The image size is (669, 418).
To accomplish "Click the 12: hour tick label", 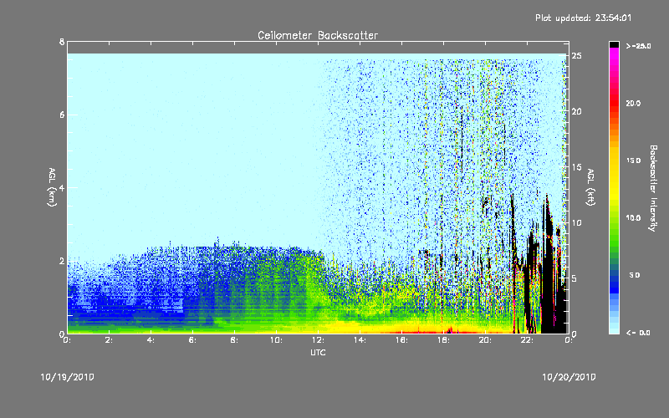I will pyautogui.click(x=318, y=340).
